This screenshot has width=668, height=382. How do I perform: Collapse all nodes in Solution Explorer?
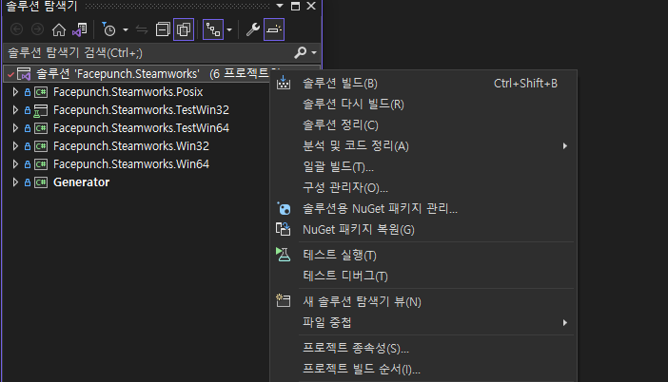(x=163, y=29)
